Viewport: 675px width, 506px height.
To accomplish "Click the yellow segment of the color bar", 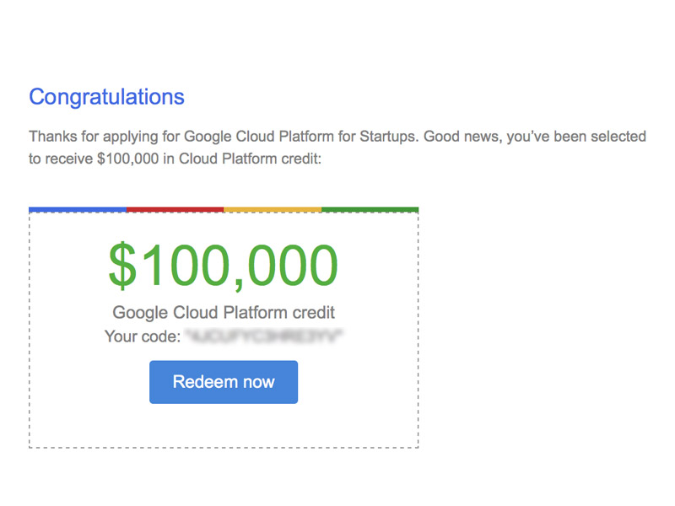I will pos(273,209).
